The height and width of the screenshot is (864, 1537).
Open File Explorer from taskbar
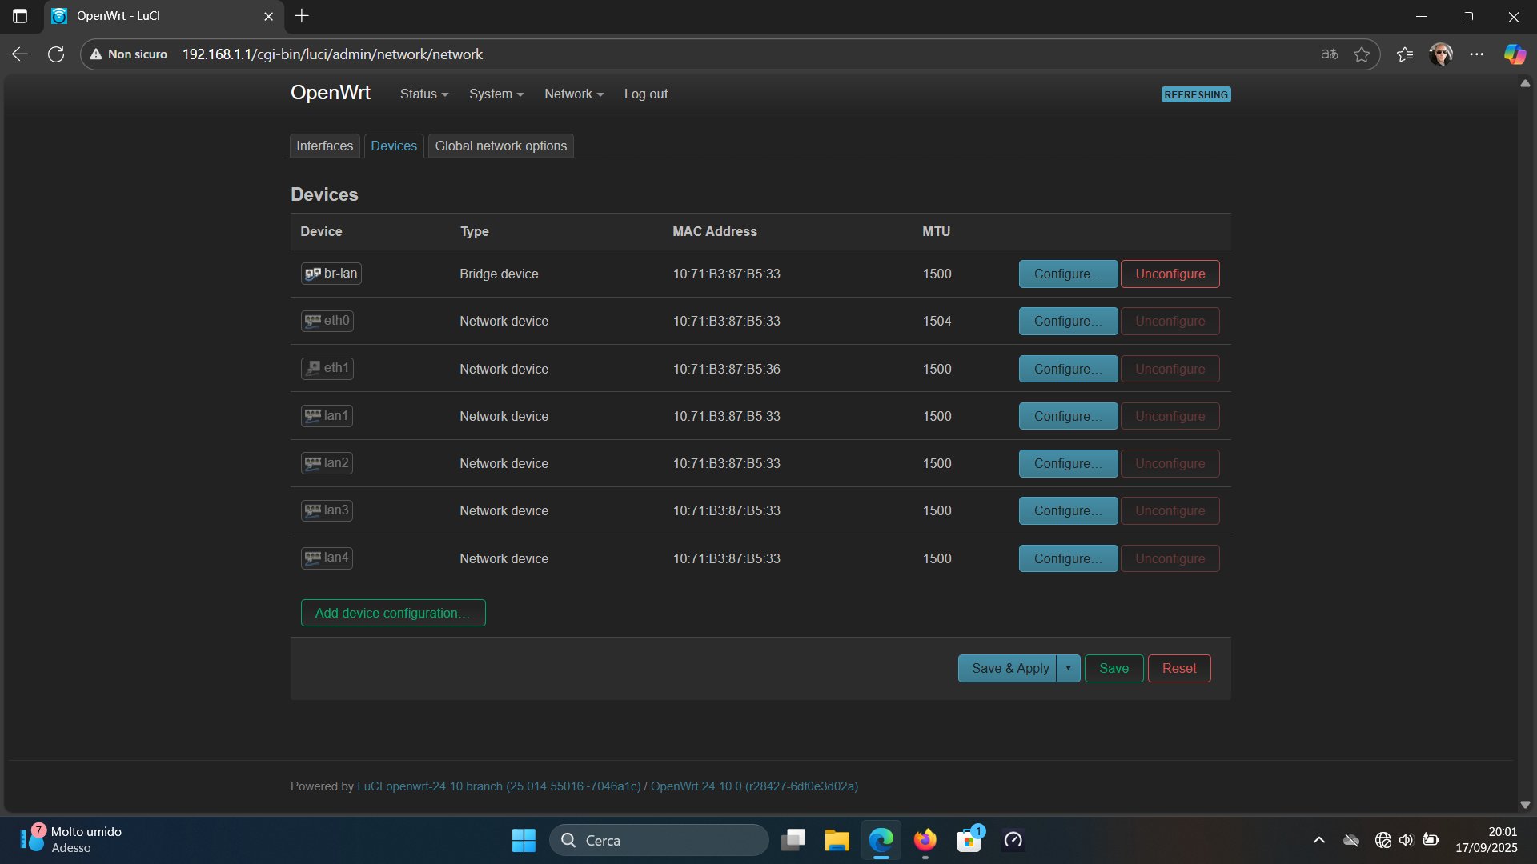(837, 840)
